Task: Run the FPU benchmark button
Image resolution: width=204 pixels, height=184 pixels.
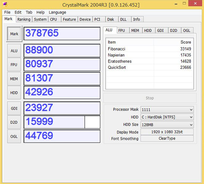Action: (14, 65)
